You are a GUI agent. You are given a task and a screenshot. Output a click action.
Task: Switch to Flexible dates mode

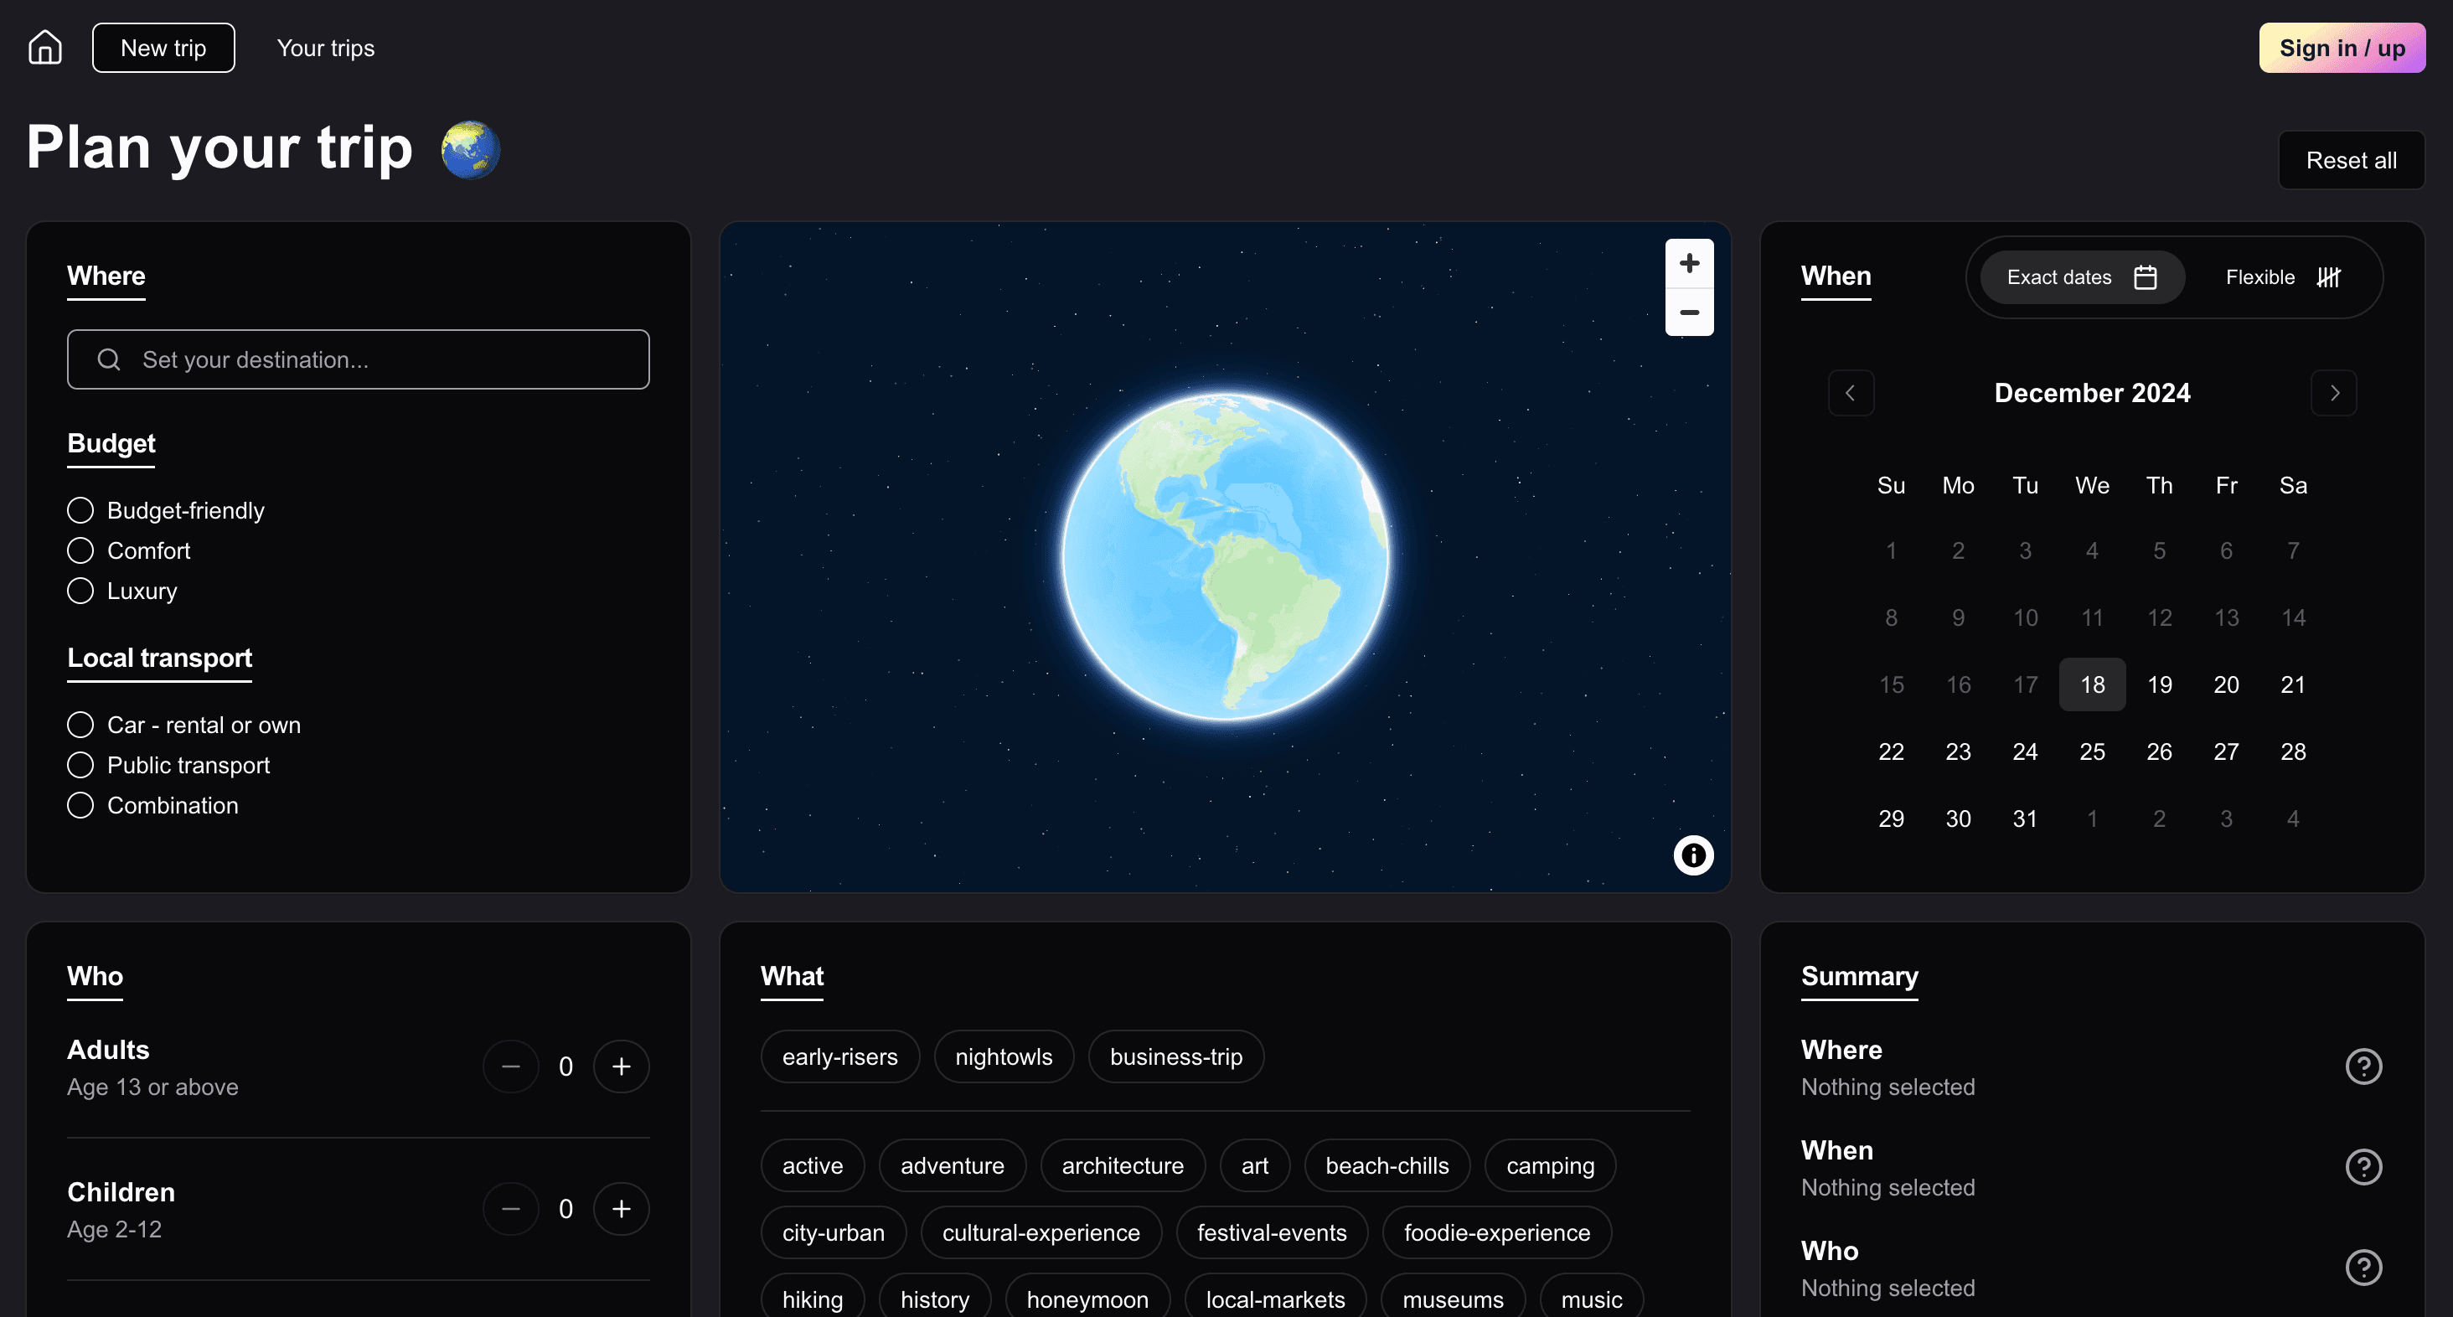tap(2280, 277)
